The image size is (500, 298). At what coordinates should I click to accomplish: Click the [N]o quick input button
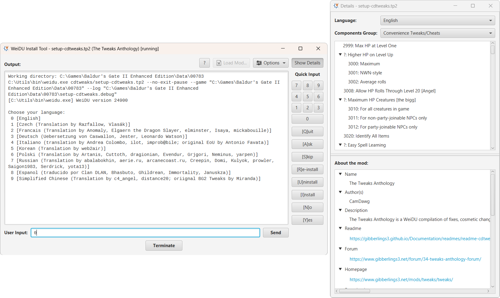click(307, 207)
